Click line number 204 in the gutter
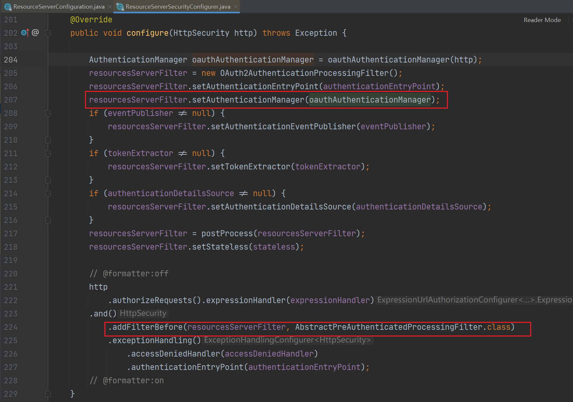This screenshot has width=573, height=402. (11, 60)
